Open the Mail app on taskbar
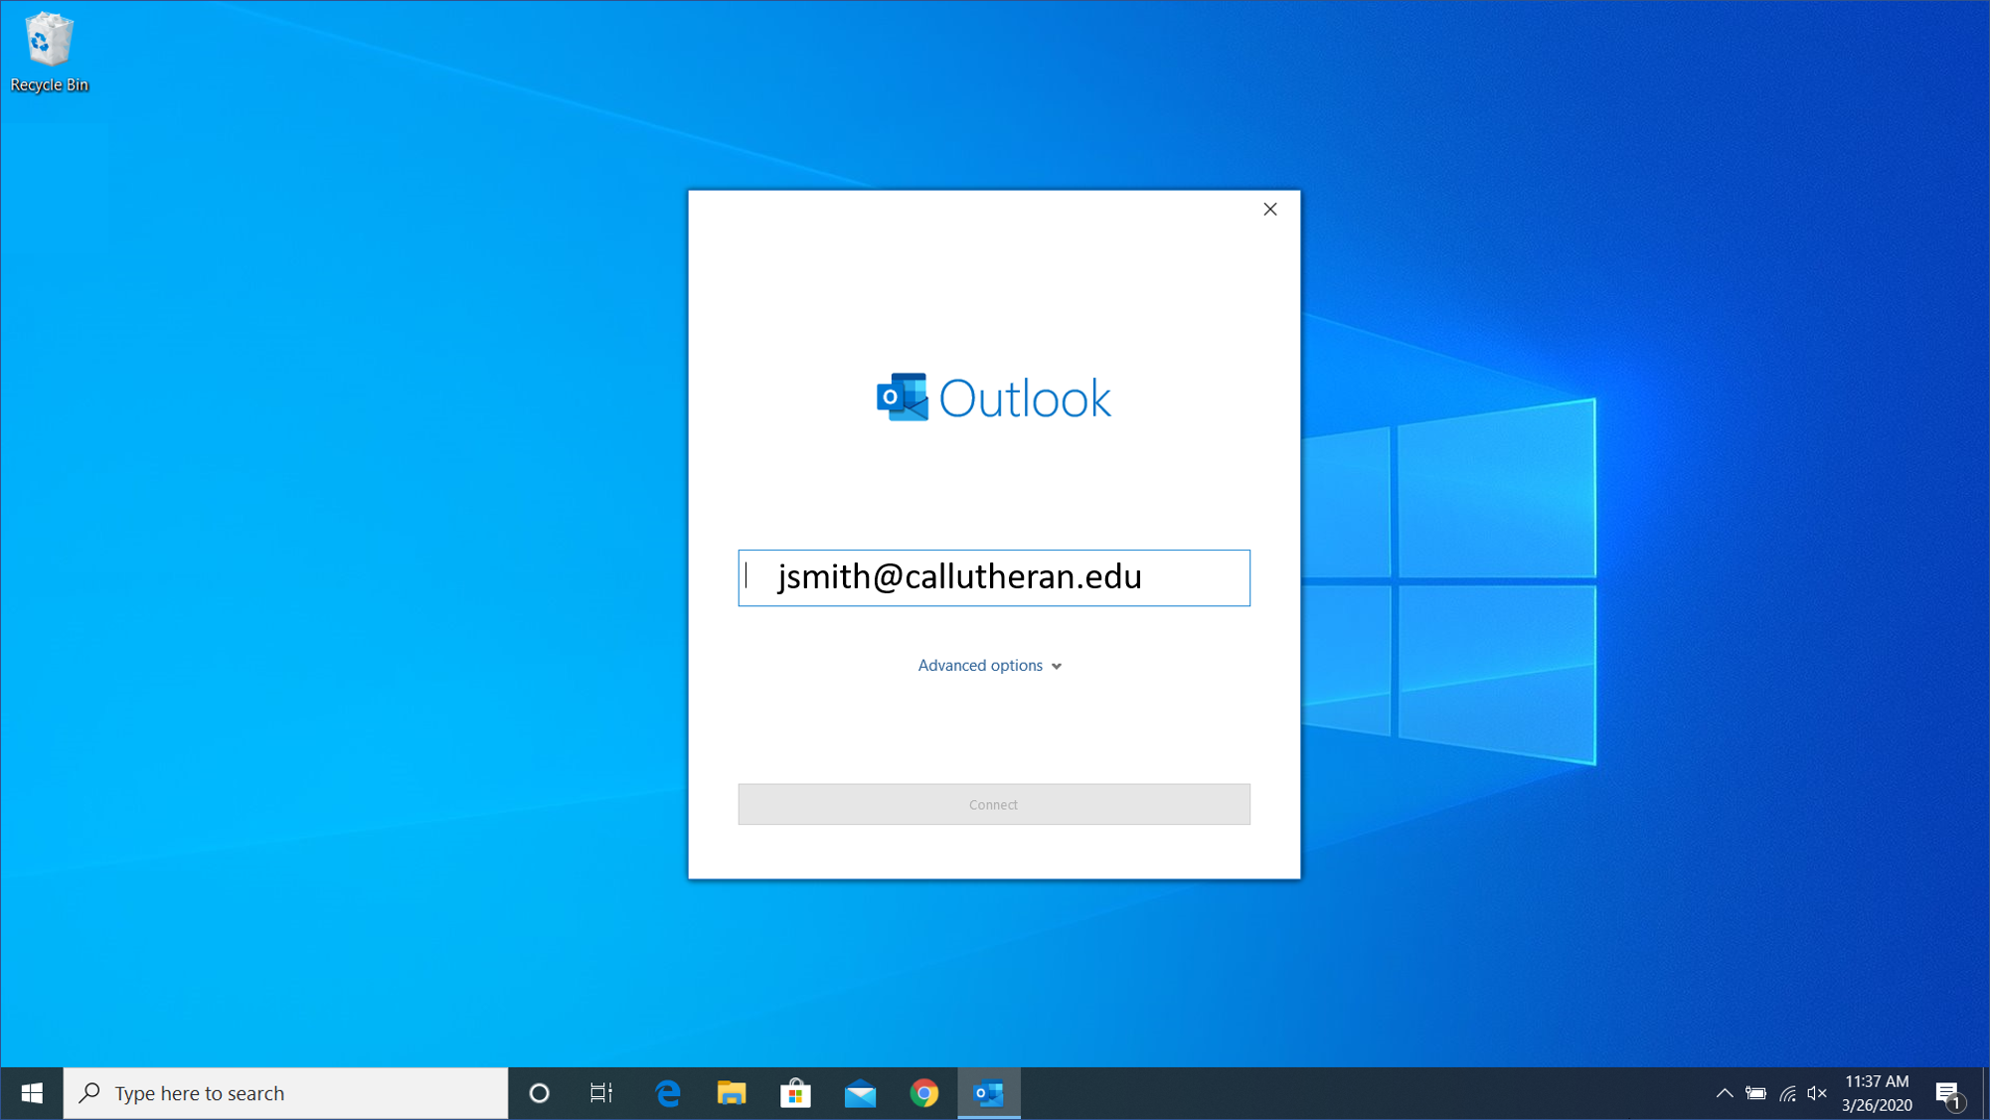Image resolution: width=1990 pixels, height=1120 pixels. tap(860, 1093)
